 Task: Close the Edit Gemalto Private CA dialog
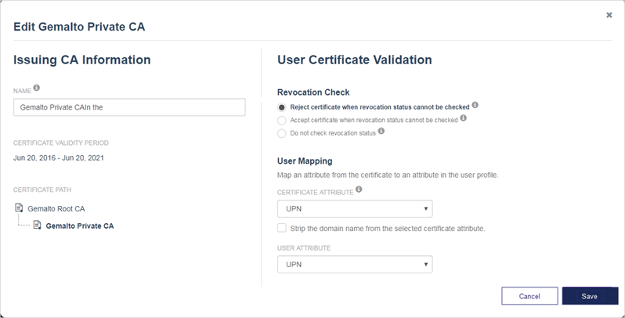[609, 15]
